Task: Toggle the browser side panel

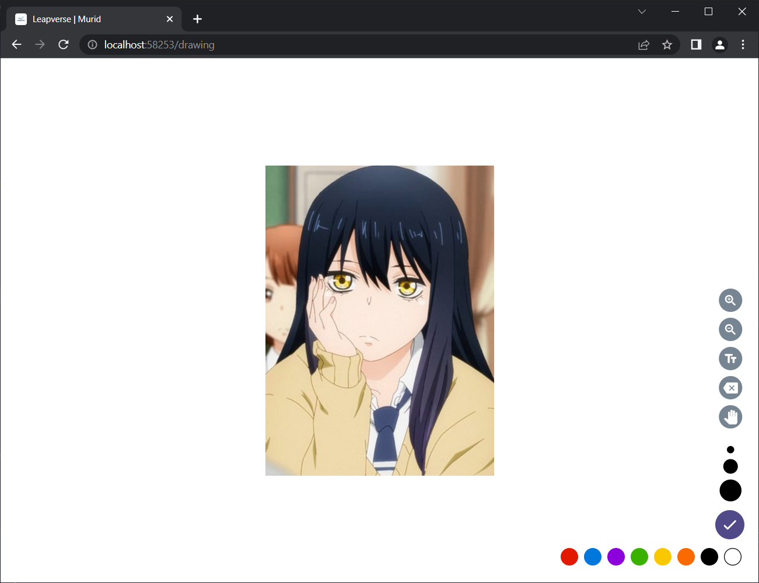Action: click(x=696, y=45)
